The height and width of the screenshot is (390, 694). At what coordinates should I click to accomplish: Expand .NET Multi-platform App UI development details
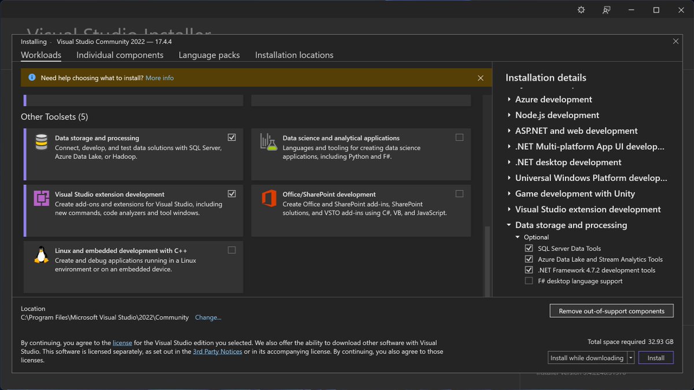click(509, 147)
